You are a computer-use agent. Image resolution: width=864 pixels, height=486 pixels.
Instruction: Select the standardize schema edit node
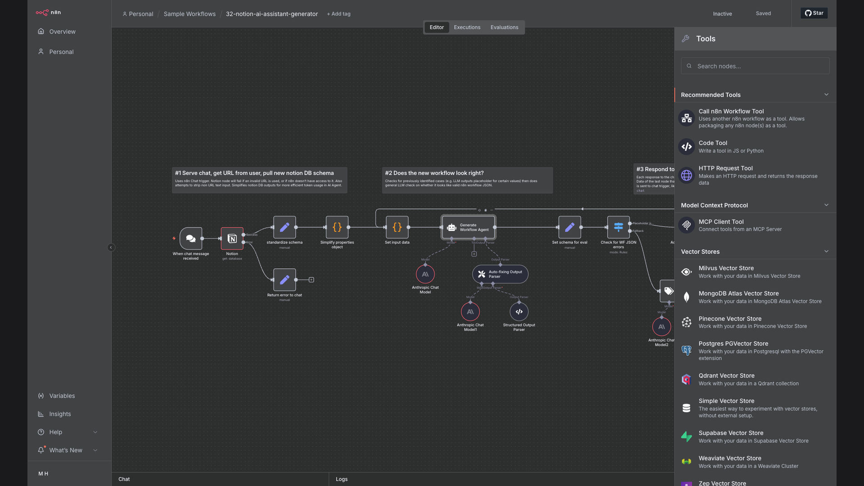pos(284,227)
